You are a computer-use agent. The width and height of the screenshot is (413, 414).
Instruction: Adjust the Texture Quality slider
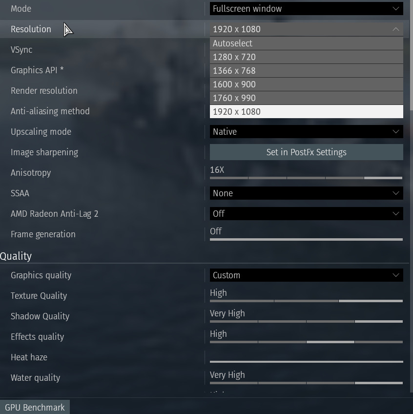pos(306,301)
